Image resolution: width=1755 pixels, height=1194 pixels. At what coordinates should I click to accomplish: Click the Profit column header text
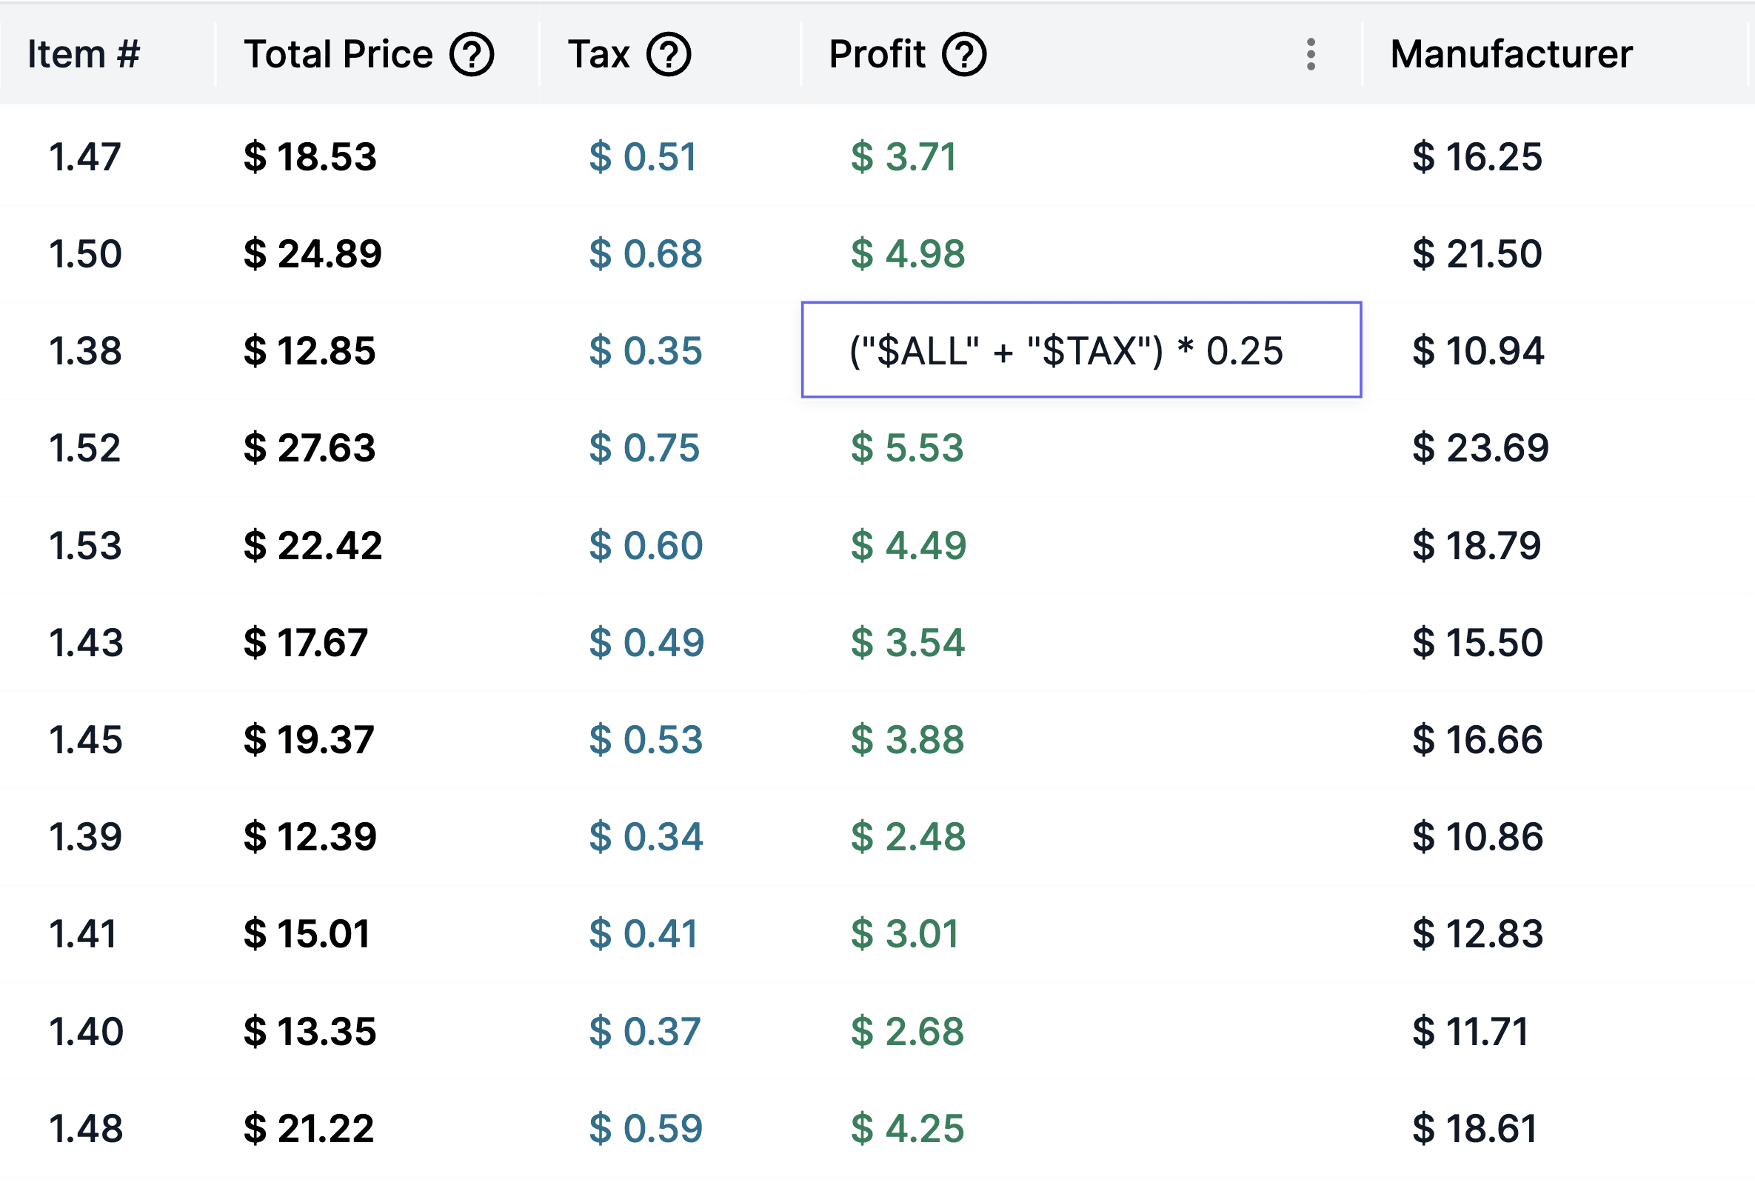(877, 54)
